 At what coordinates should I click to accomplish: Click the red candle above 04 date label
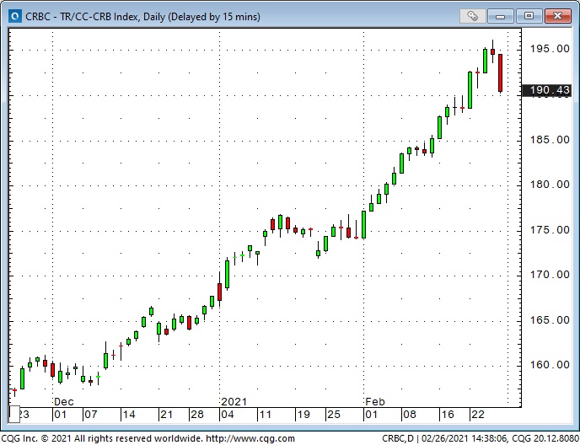tap(219, 292)
